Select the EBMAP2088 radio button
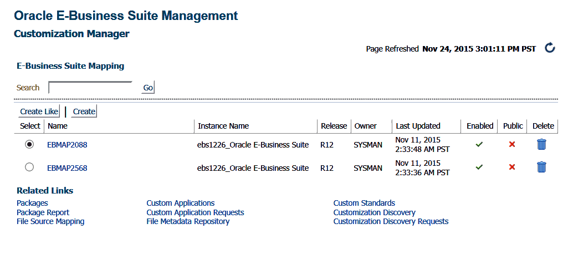The height and width of the screenshot is (254, 573). point(30,144)
